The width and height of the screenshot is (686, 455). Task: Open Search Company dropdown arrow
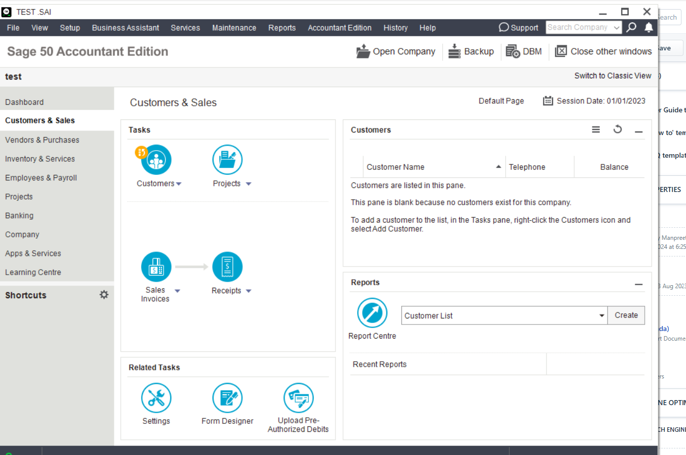click(616, 28)
